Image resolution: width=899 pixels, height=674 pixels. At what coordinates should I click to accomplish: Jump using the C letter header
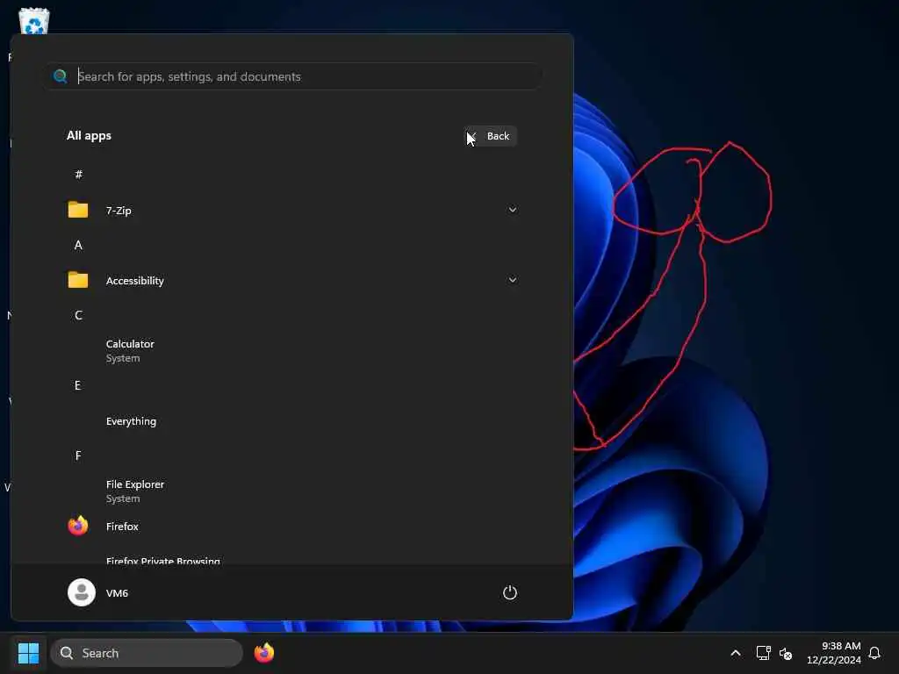(78, 315)
